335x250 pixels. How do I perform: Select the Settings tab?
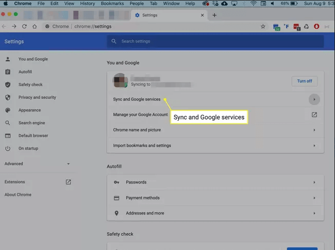(169, 15)
